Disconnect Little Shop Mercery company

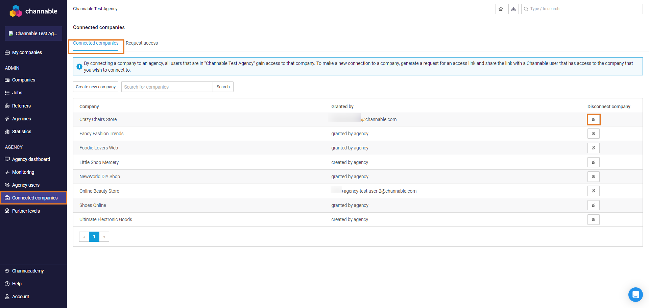click(594, 162)
